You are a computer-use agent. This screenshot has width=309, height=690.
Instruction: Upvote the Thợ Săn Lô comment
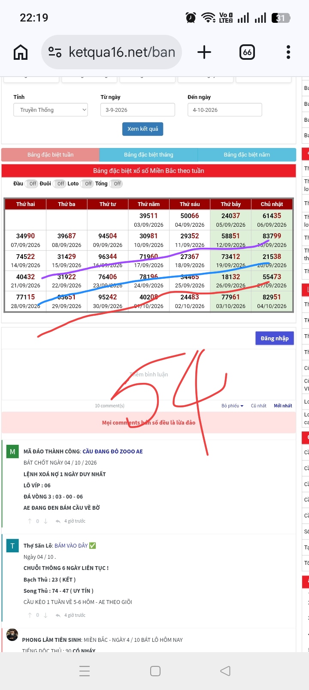(x=30, y=615)
